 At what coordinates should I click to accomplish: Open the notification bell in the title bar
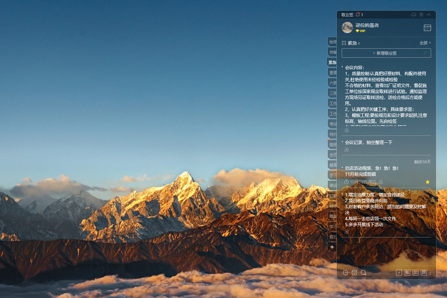[x=358, y=15]
